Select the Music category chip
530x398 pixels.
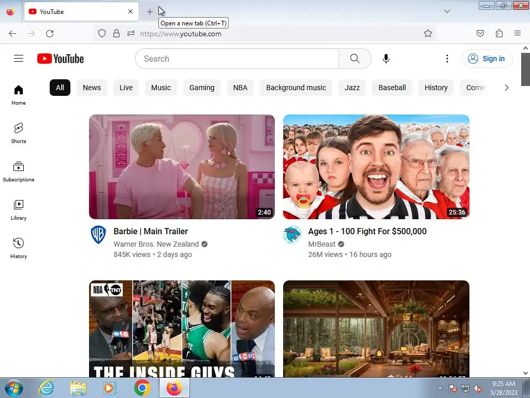coord(161,88)
